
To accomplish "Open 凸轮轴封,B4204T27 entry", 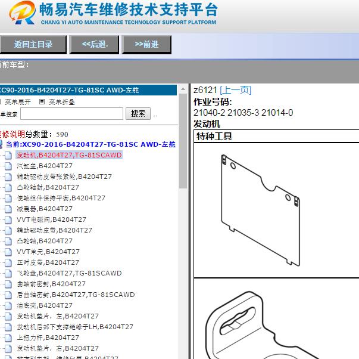I will (48, 187).
